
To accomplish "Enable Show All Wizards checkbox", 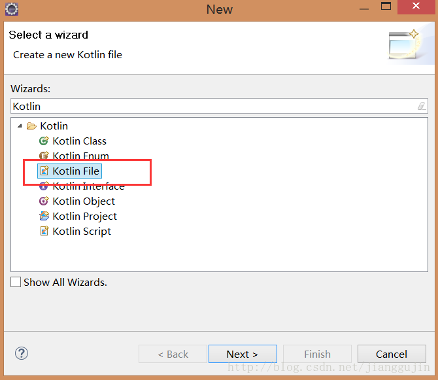I will point(16,282).
